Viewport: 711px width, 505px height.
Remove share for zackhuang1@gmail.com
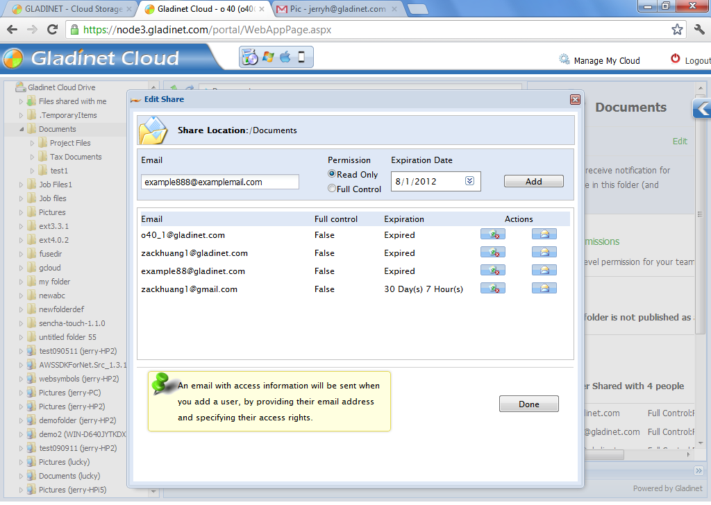click(x=493, y=289)
